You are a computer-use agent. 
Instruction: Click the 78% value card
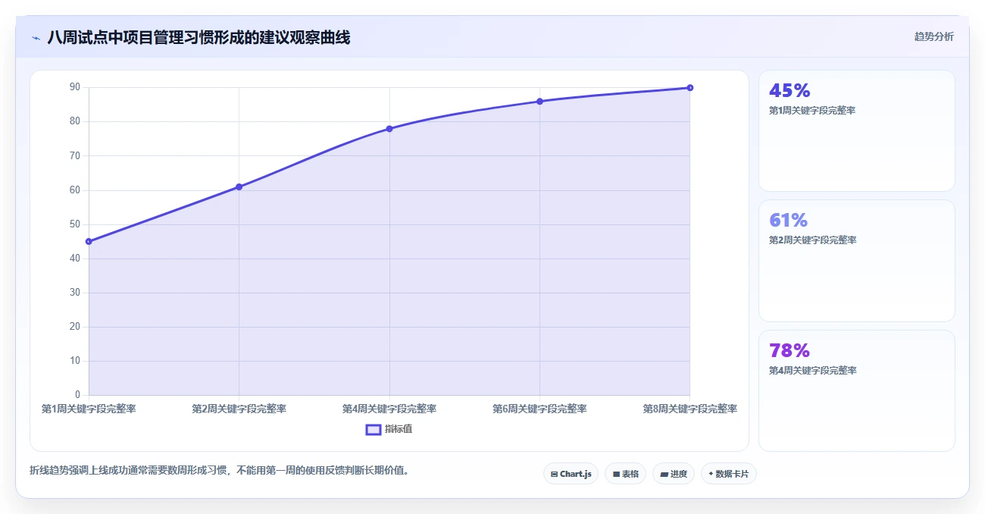(x=857, y=390)
